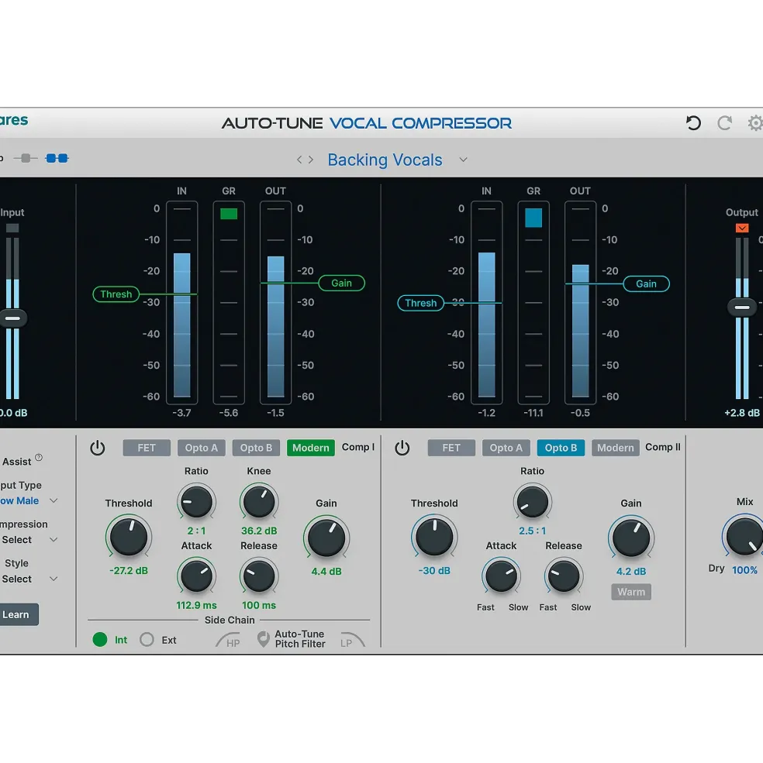Image resolution: width=763 pixels, height=763 pixels.
Task: Open the Low Male input type dropdown
Action: click(29, 500)
